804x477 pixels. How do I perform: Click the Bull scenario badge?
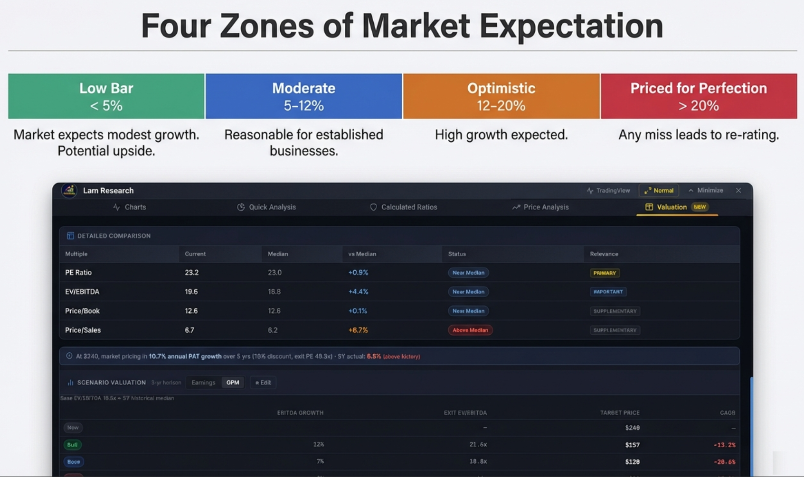pyautogui.click(x=72, y=445)
